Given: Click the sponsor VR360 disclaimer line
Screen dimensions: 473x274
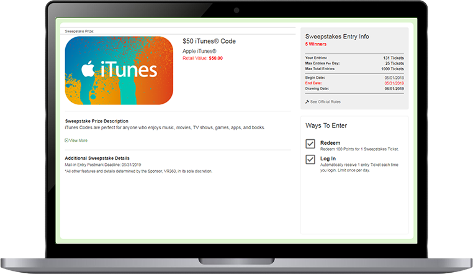Looking at the screenshot, I should 138,171.
